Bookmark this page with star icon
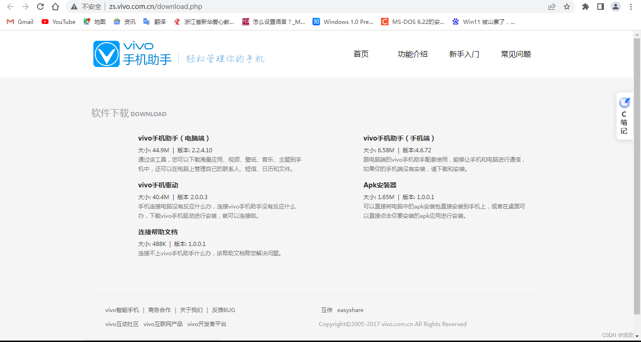 (x=567, y=7)
